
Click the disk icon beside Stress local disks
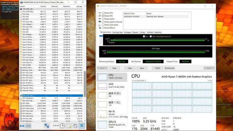[x=100, y=25]
